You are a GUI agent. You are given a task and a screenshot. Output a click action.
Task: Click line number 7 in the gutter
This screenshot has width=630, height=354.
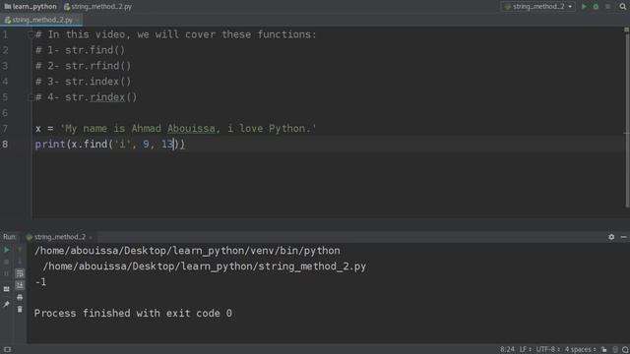click(x=5, y=129)
